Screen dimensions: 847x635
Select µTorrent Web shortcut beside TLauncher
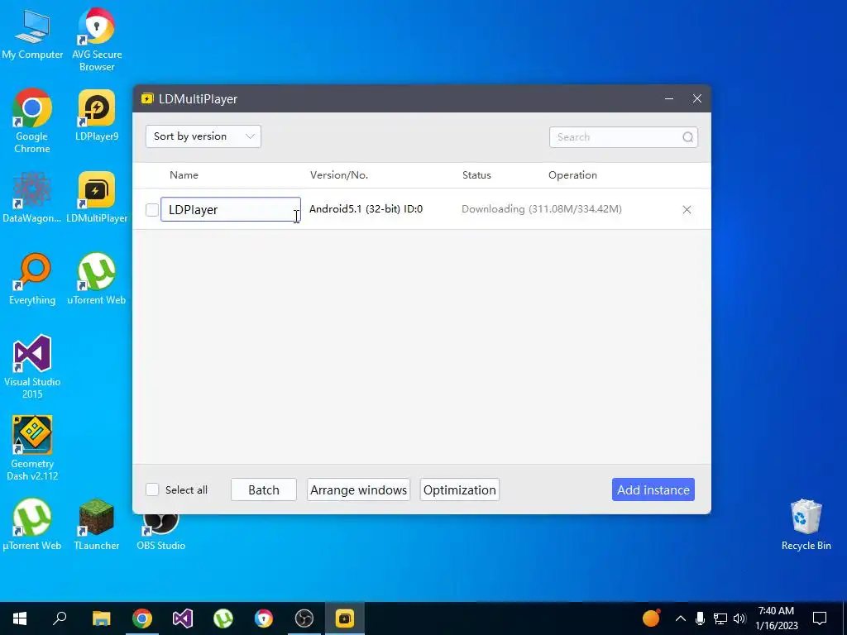[x=32, y=524]
